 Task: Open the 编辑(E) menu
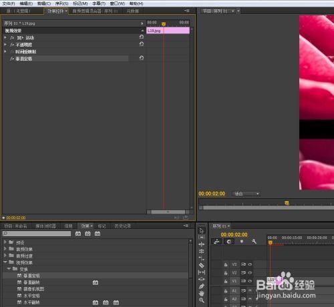click(x=26, y=3)
